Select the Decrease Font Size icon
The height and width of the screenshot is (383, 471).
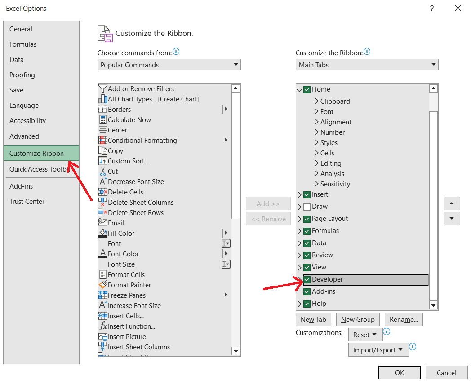pyautogui.click(x=103, y=181)
